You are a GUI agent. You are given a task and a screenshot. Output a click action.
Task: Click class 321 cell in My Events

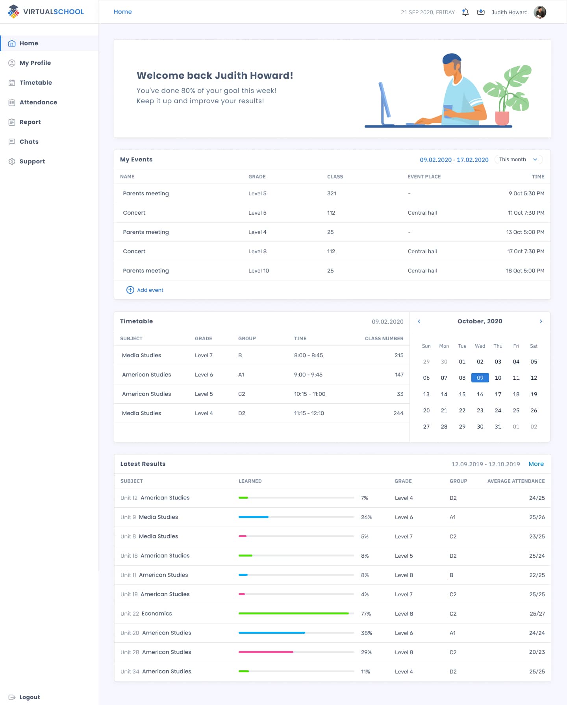pos(332,193)
